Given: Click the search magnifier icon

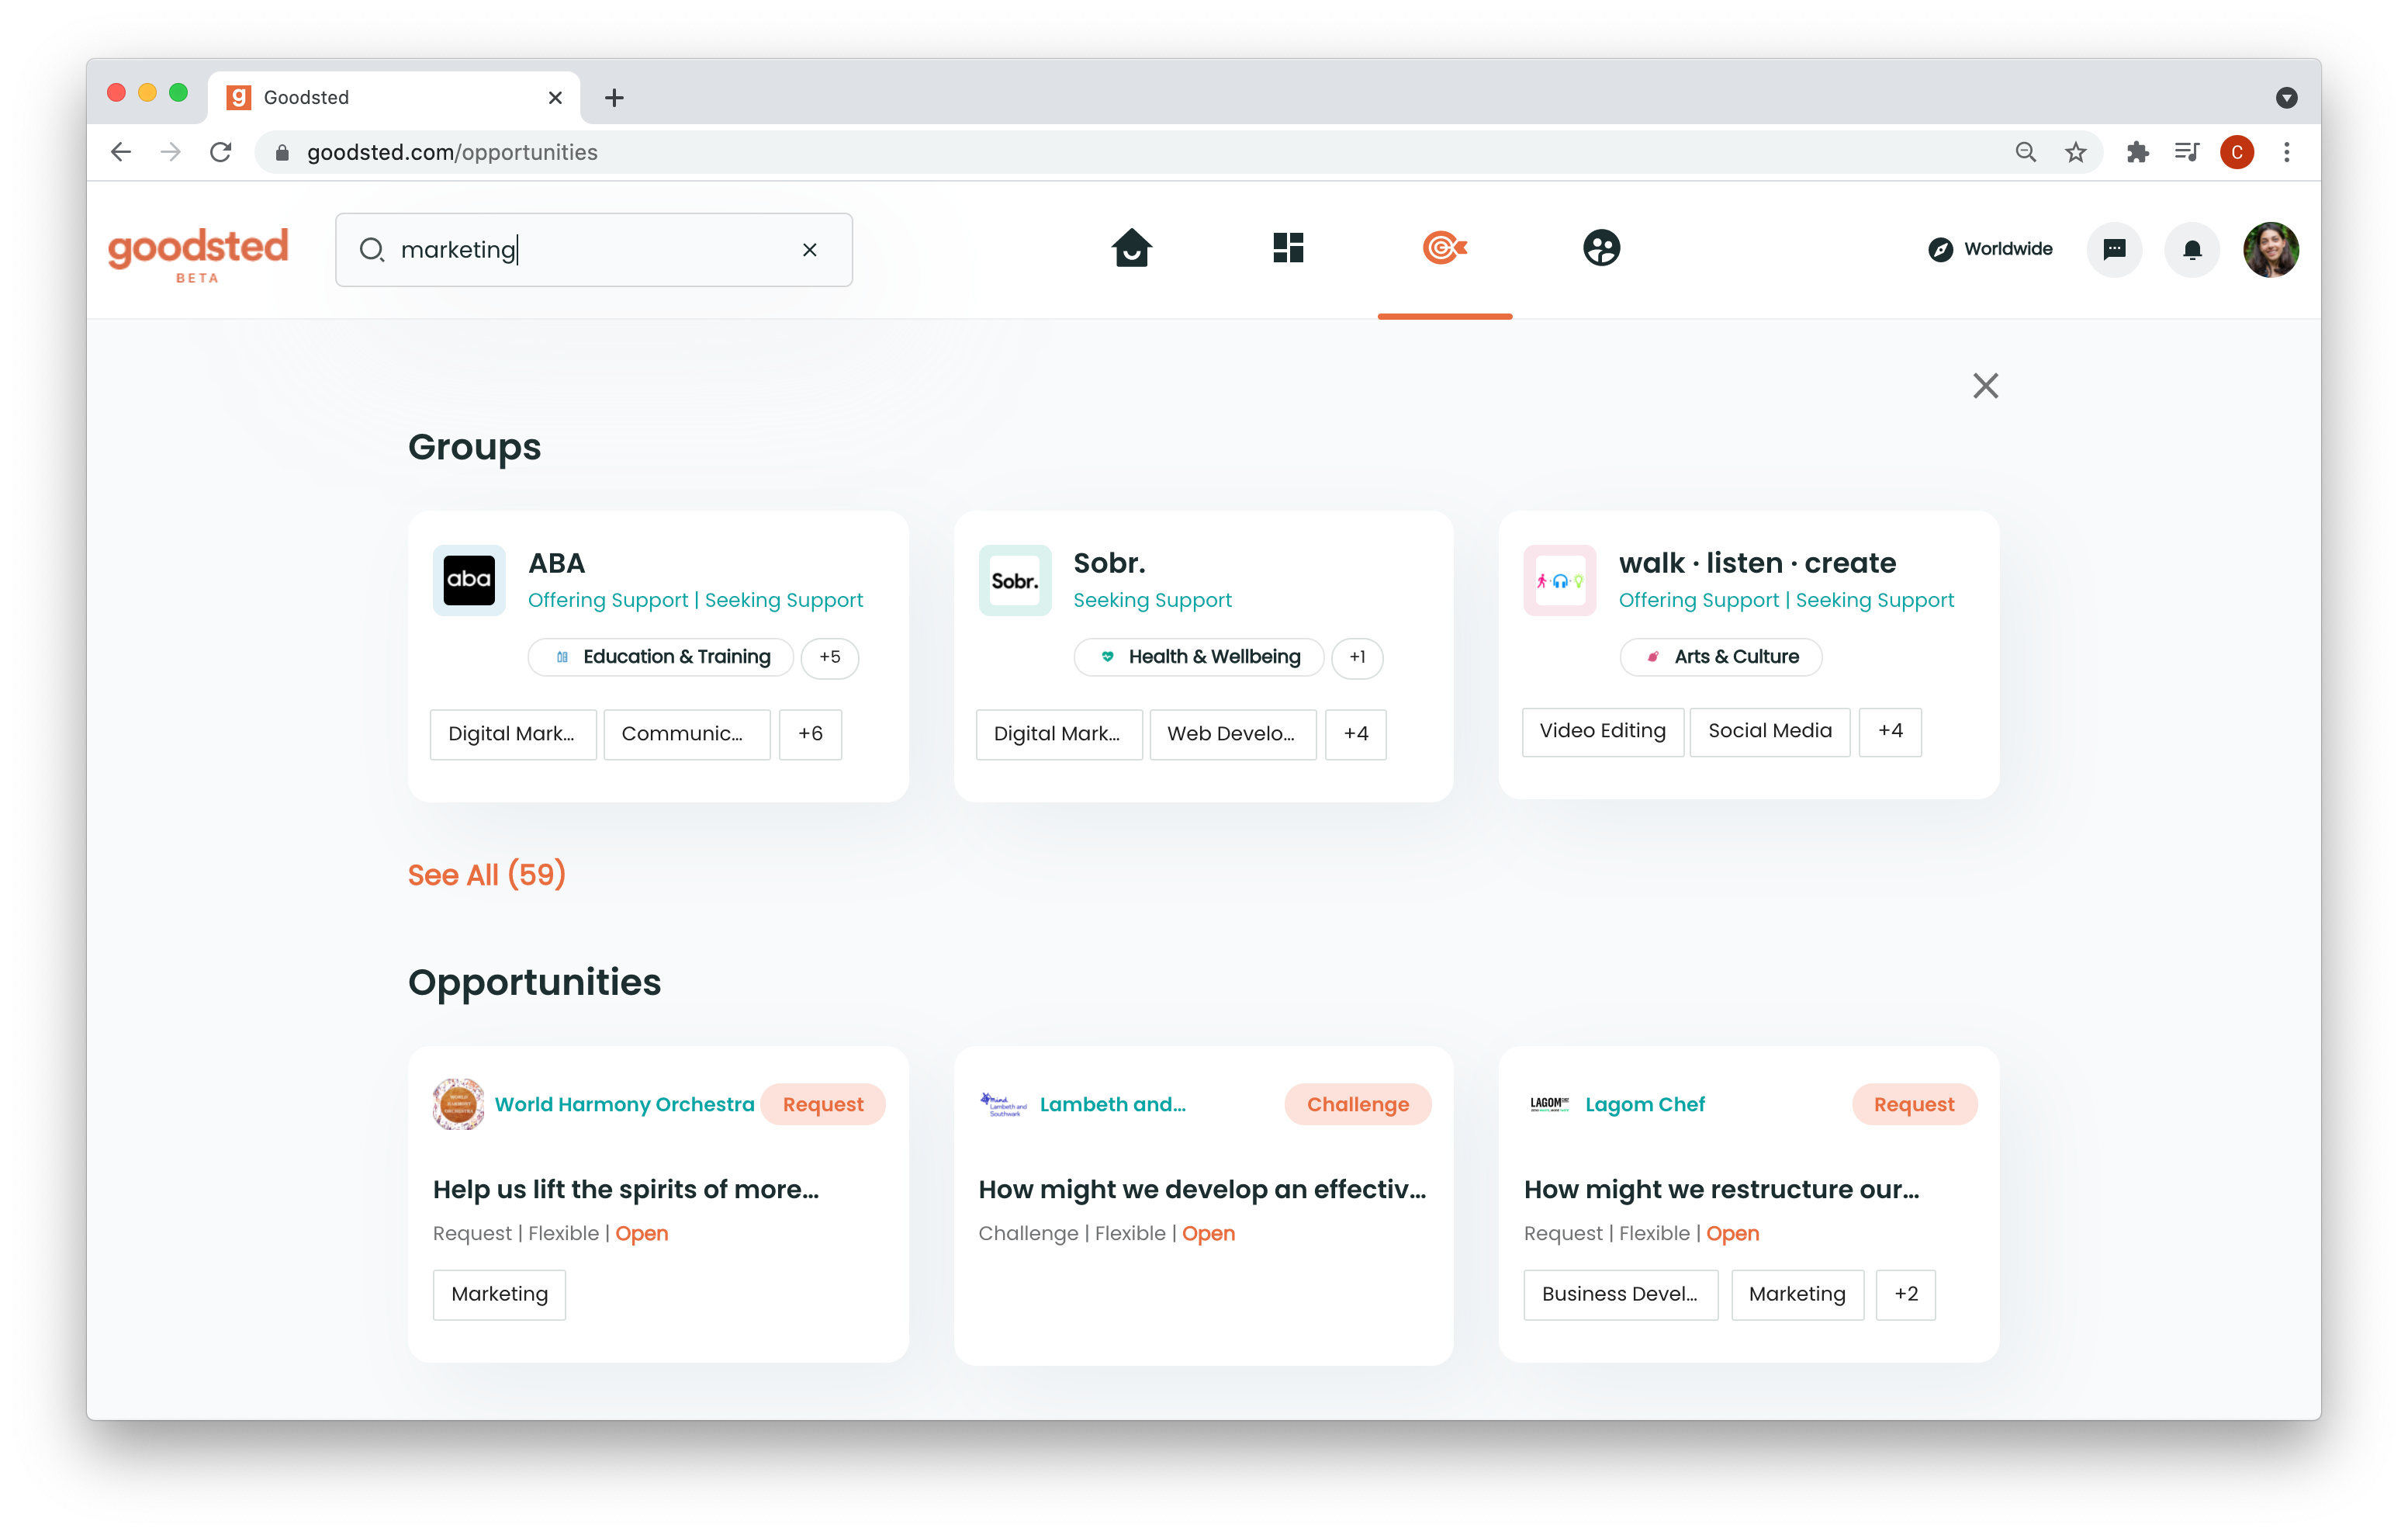Looking at the screenshot, I should [372, 250].
